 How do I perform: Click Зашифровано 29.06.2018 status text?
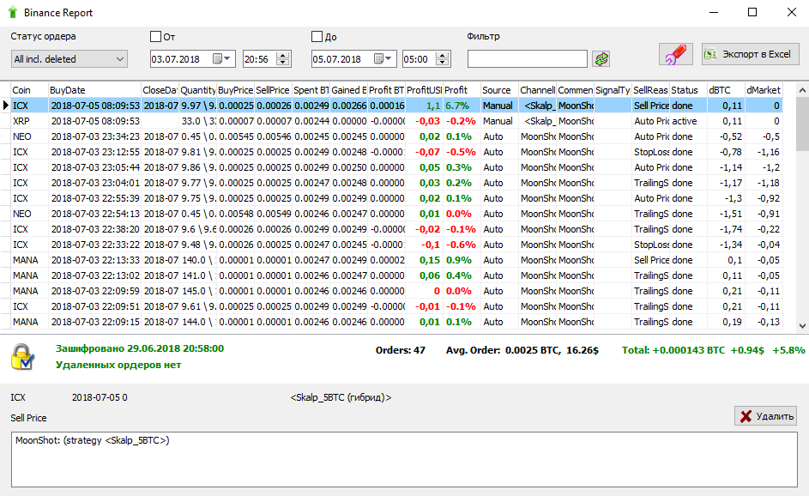point(140,348)
